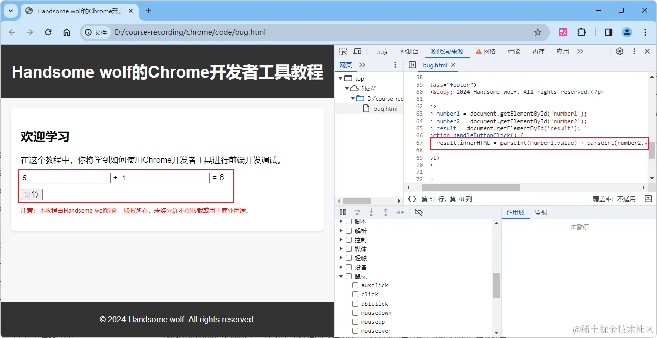This screenshot has height=338, width=657.
Task: Click the code editor vertical scrollbar thumb
Action: click(652, 151)
